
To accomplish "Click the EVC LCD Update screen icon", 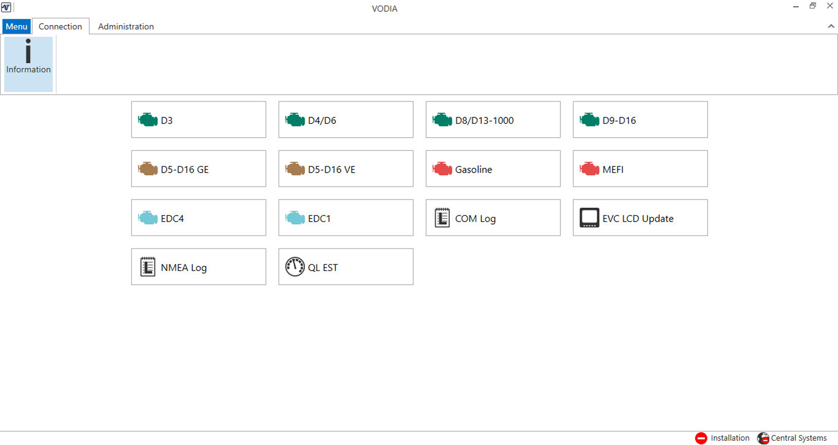I will tap(589, 218).
